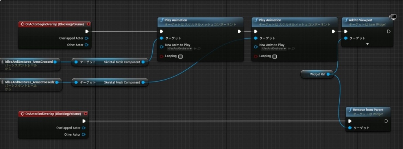
Task: Click red Looping pin on first Play Animation
Action: coord(161,56)
